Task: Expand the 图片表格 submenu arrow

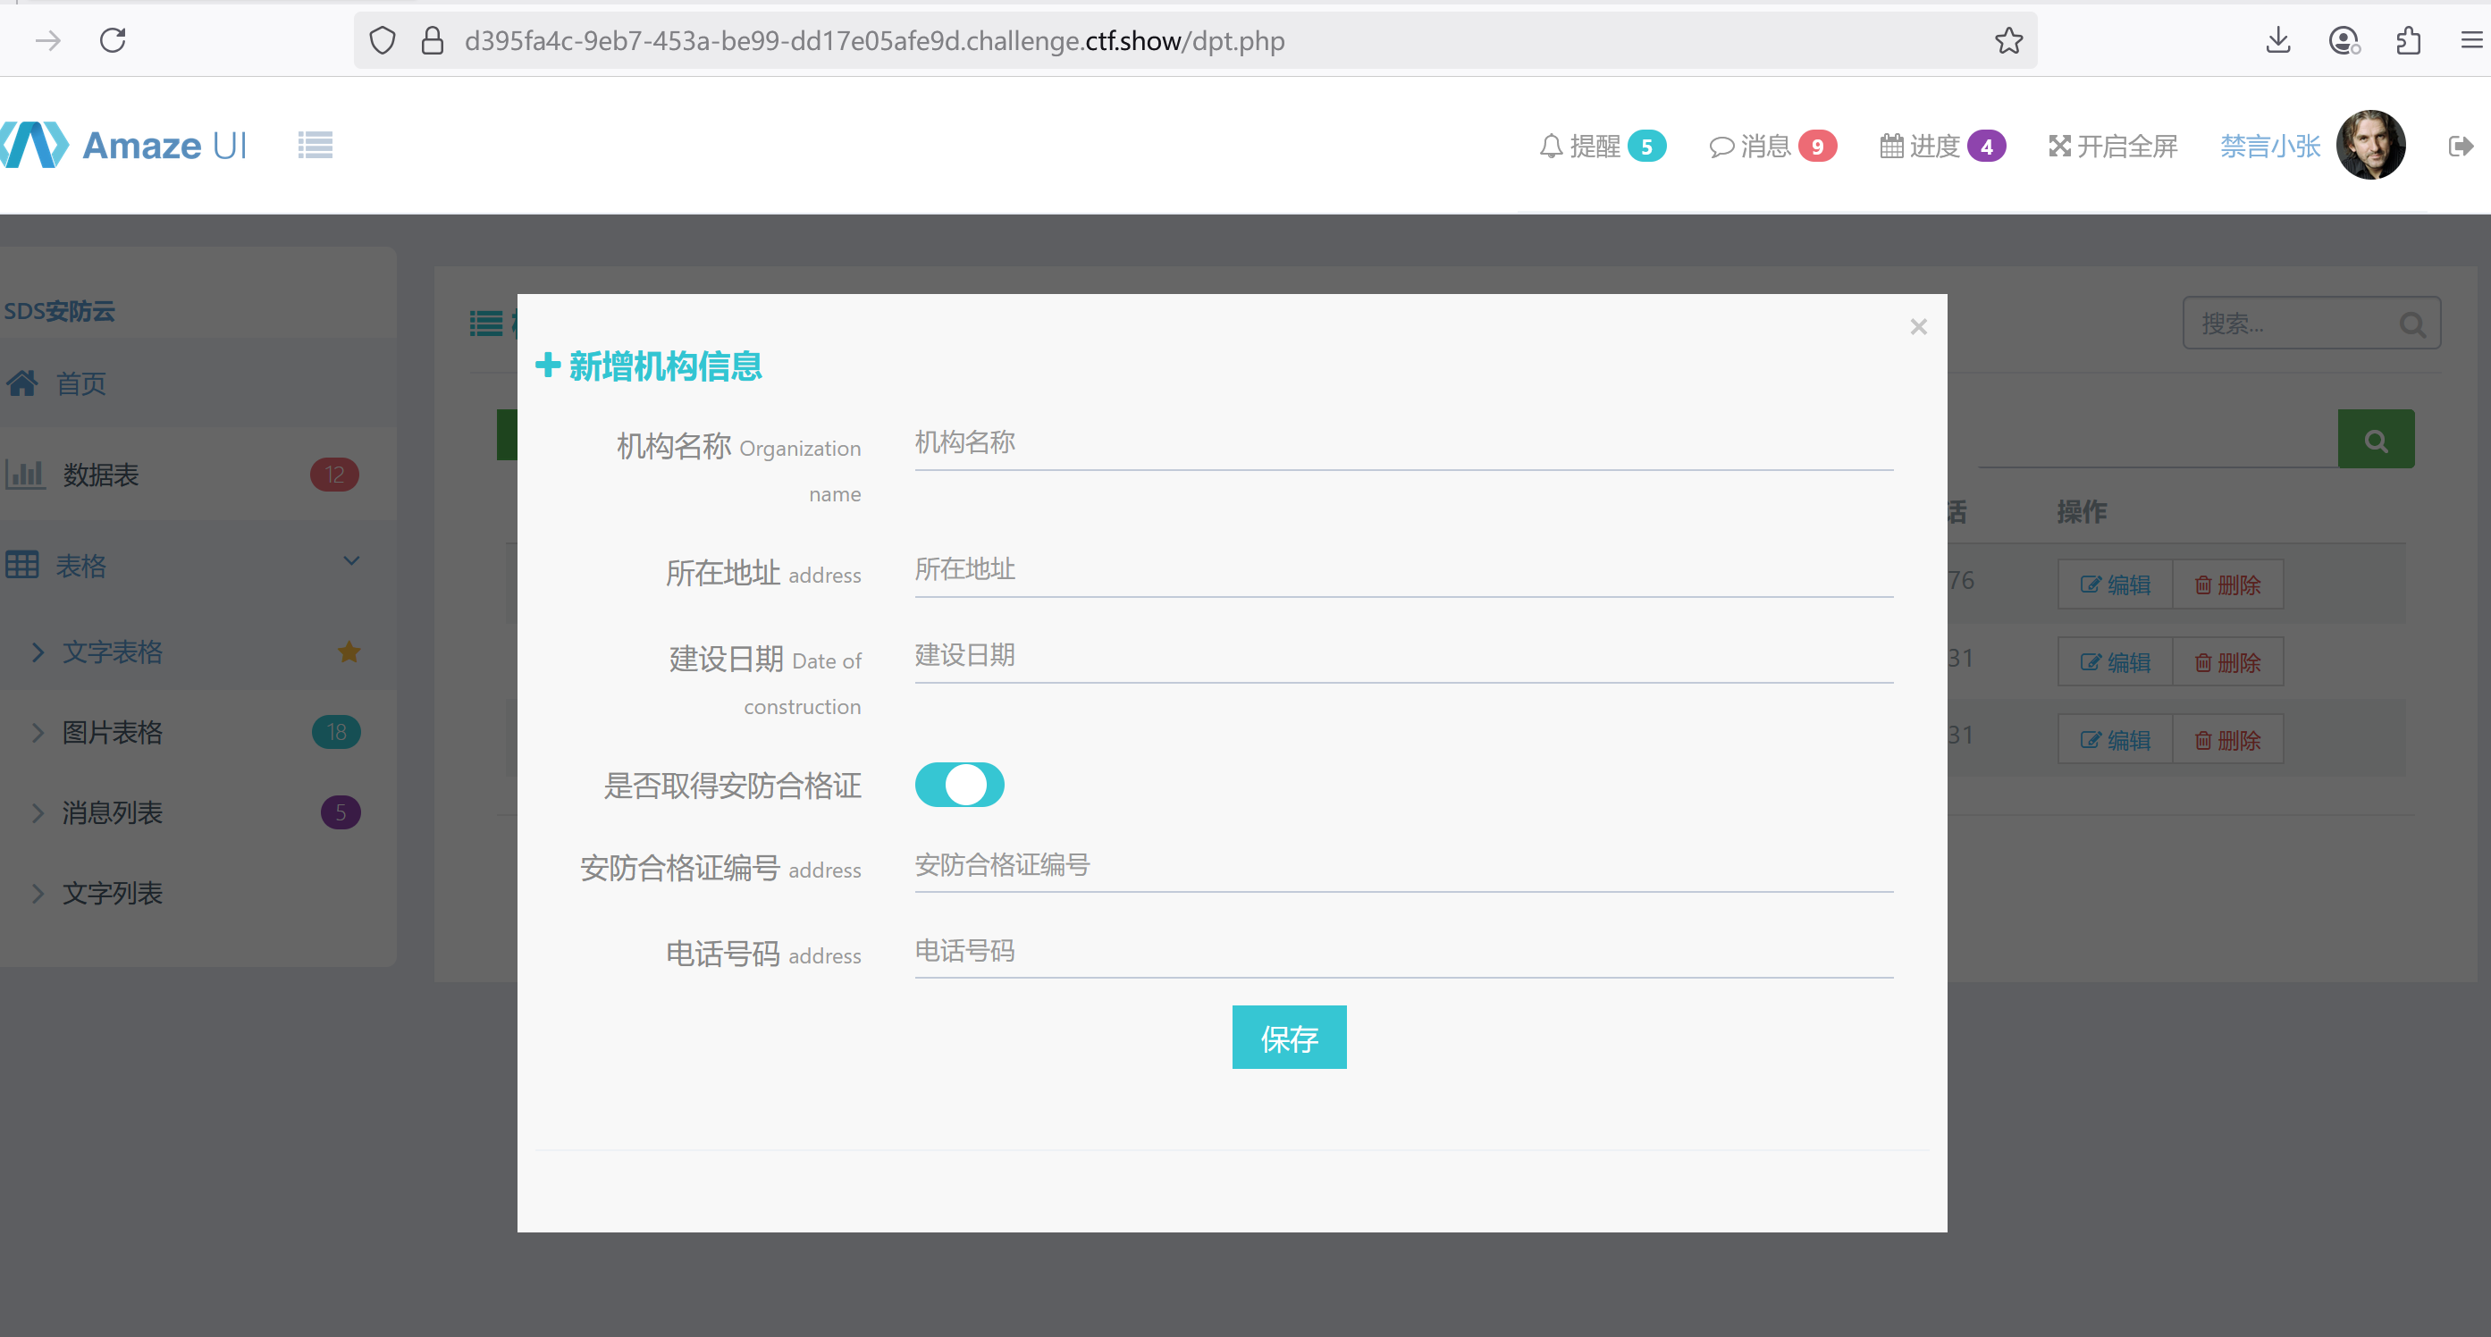Action: [x=37, y=732]
